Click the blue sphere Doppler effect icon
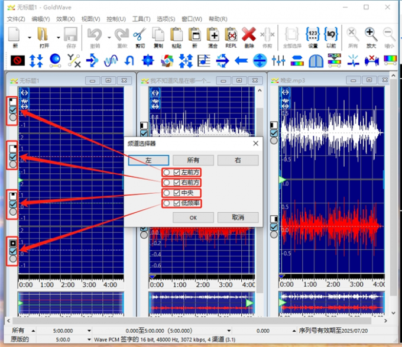This screenshot has height=347, width=402. [55, 61]
